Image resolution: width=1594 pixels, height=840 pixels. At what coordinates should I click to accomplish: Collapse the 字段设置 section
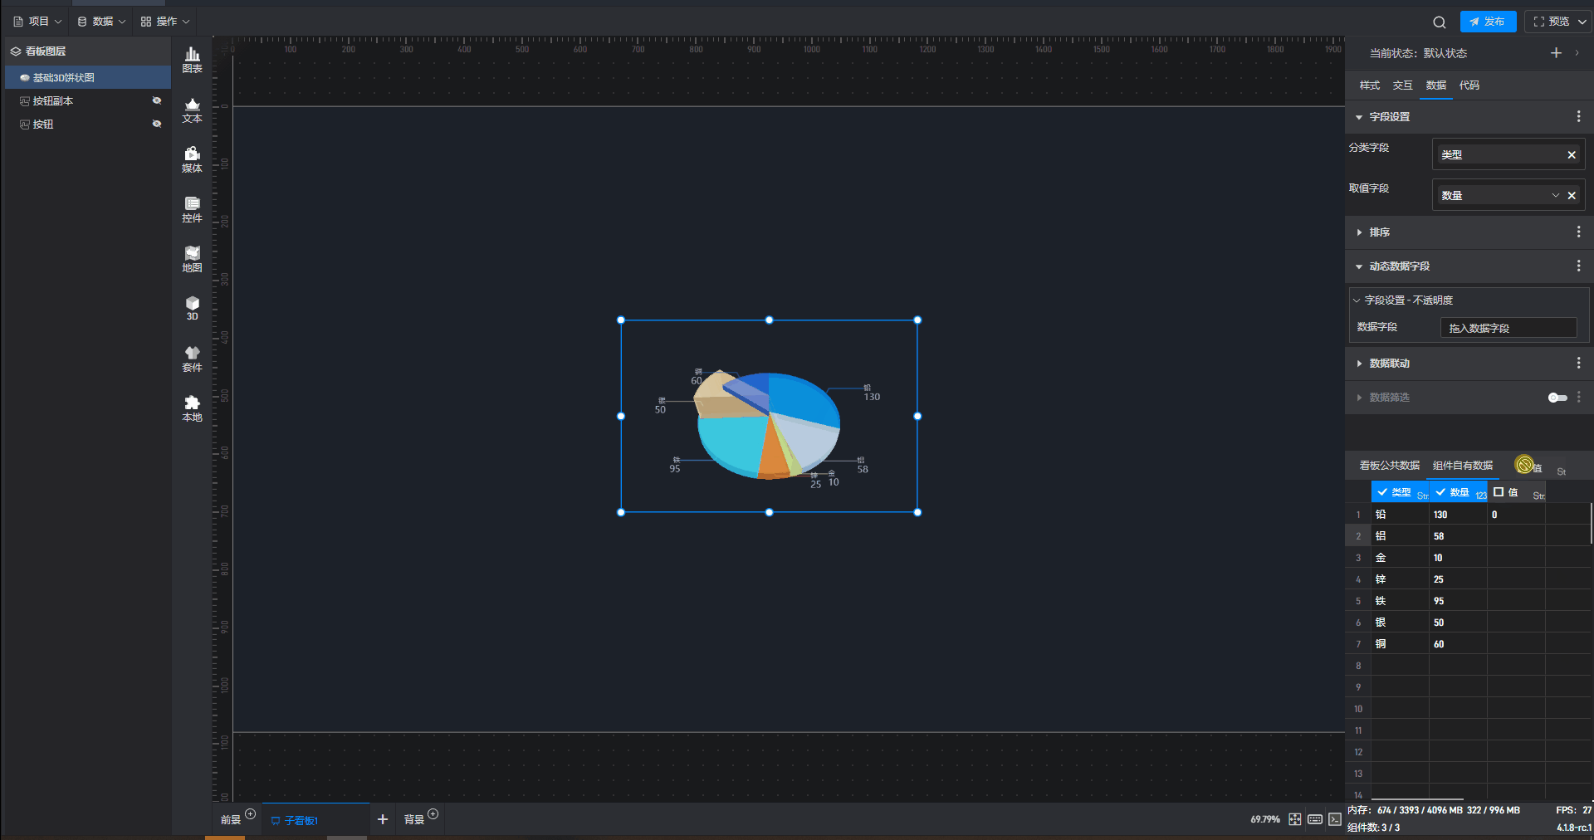coord(1359,117)
